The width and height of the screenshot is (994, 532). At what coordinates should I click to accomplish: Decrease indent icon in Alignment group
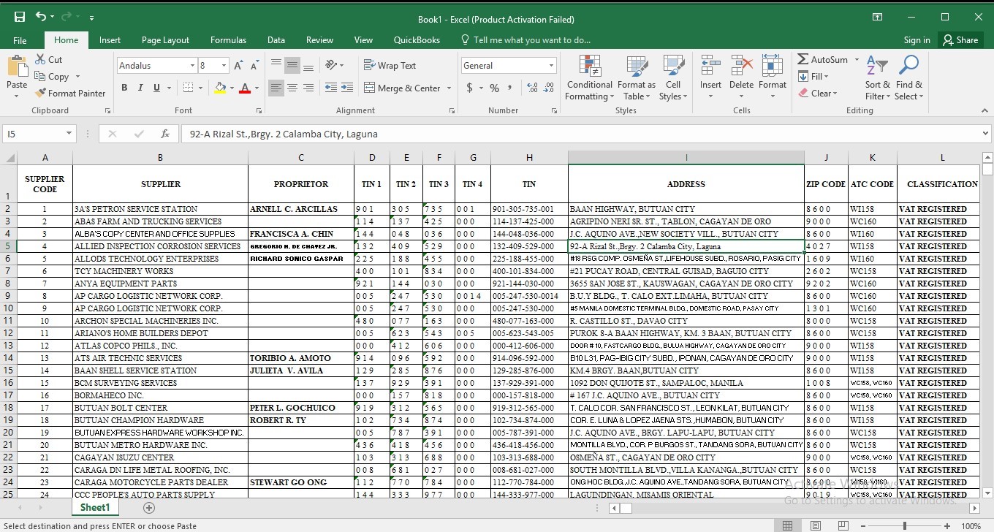(x=330, y=88)
